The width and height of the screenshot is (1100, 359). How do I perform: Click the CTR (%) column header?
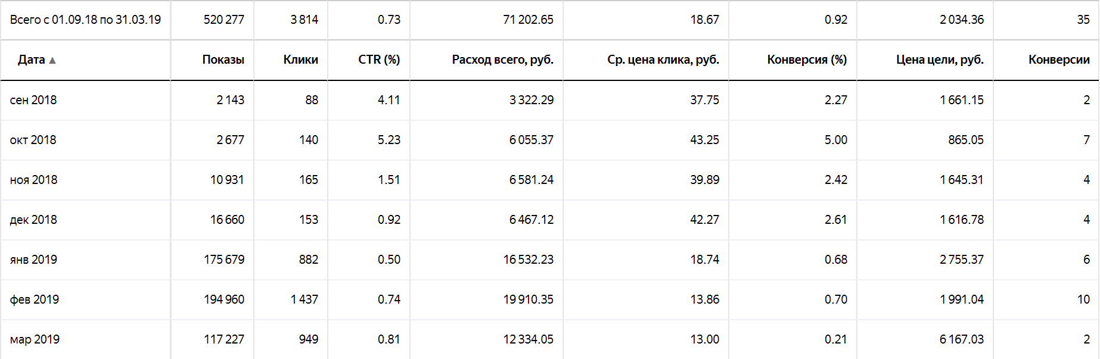379,60
